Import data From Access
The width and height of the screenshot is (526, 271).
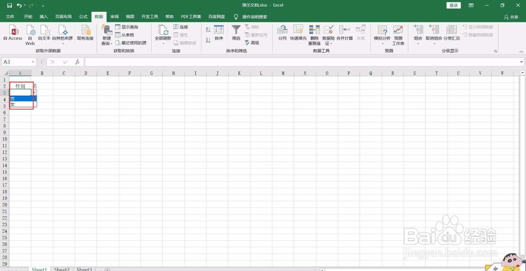[x=13, y=33]
